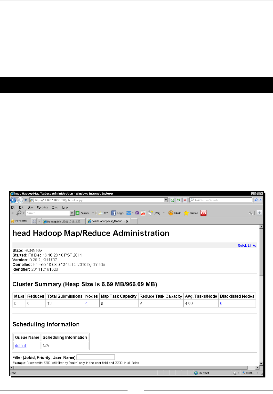Click the Total Submissions value 12
273x394 pixels.
pos(50,304)
